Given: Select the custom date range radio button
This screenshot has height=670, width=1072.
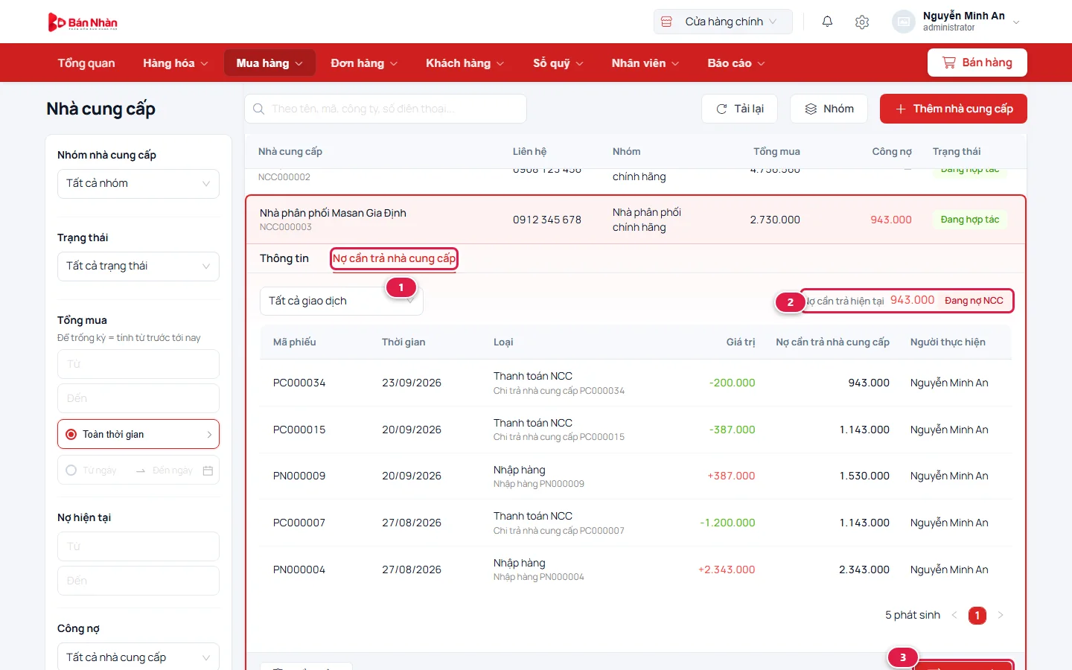Looking at the screenshot, I should (x=71, y=470).
